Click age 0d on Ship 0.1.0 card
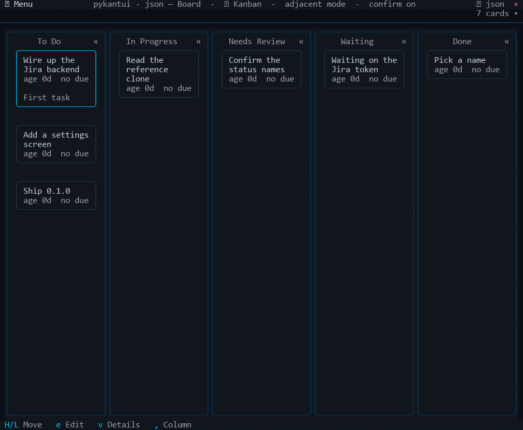 click(x=37, y=200)
